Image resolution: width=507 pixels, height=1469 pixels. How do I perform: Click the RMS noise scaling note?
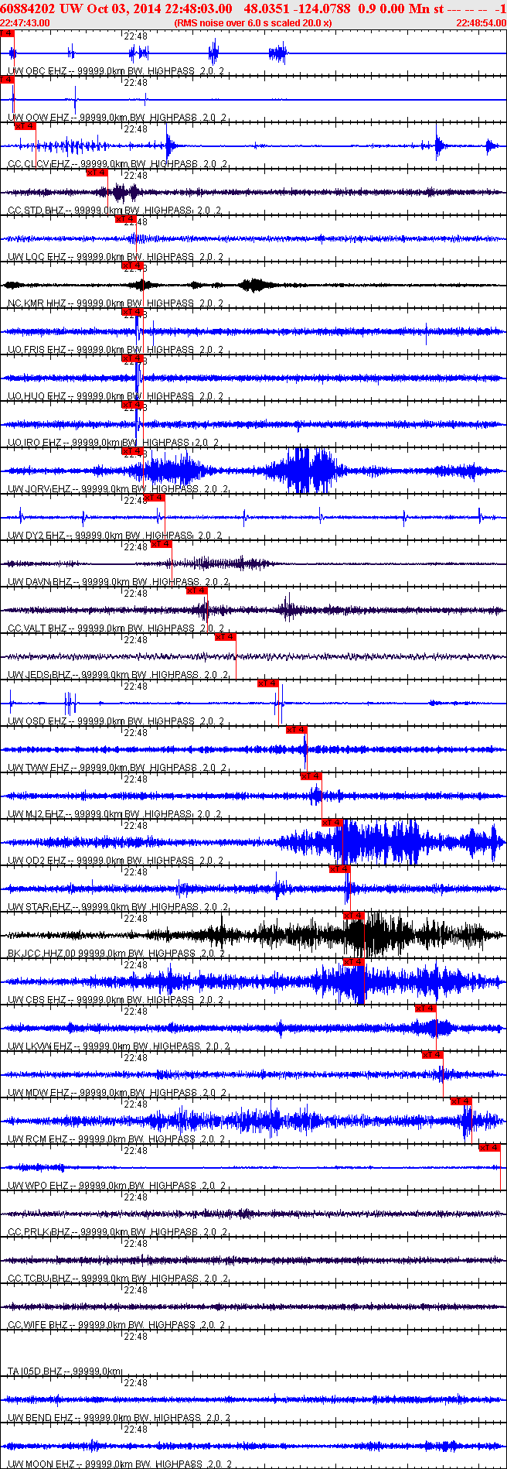(253, 23)
